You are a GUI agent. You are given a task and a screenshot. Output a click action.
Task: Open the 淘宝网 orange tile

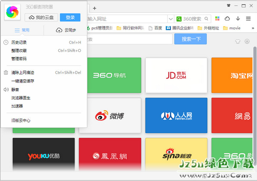pos(232,75)
